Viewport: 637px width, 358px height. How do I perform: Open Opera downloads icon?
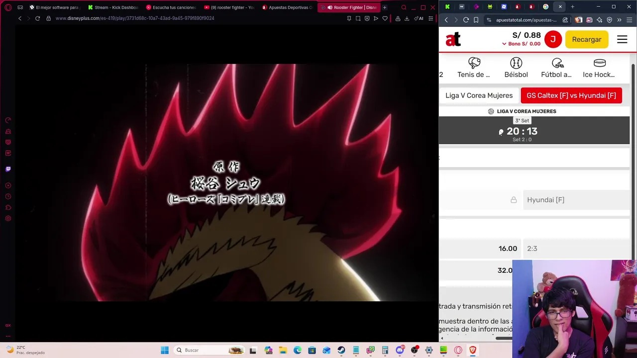click(407, 18)
